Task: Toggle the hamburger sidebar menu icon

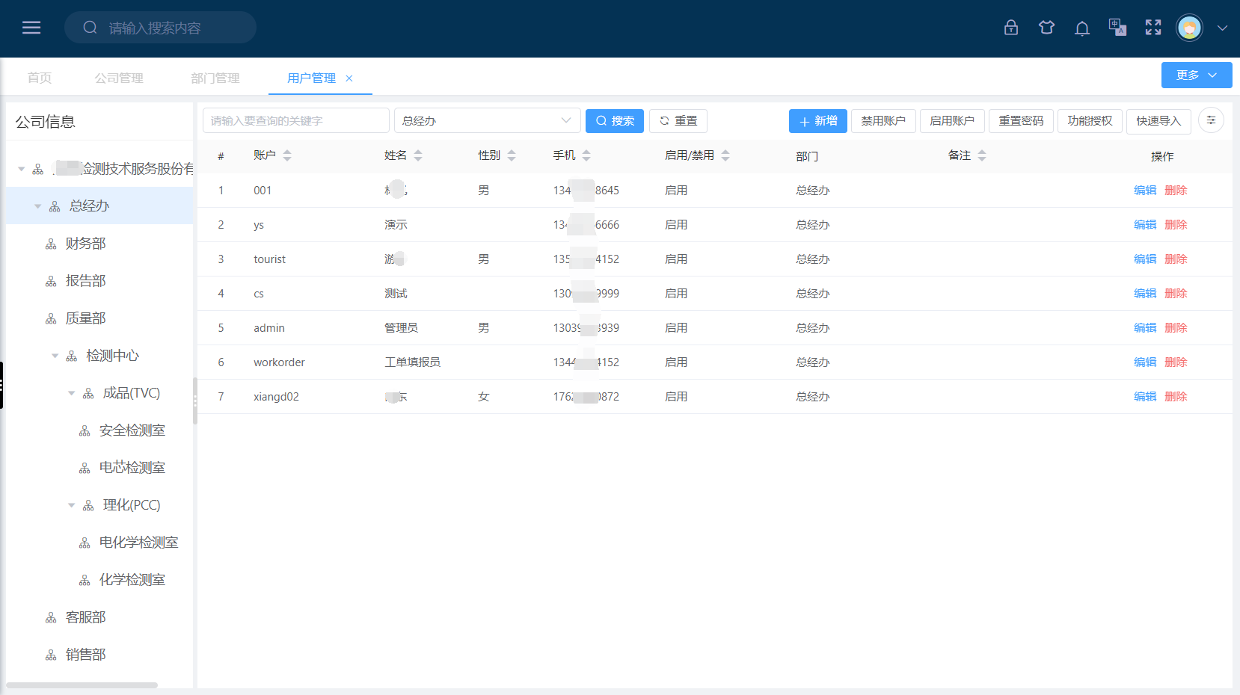Action: (31, 28)
